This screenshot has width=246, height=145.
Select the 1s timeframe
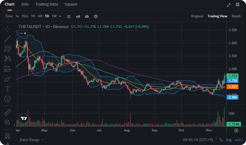17,16
